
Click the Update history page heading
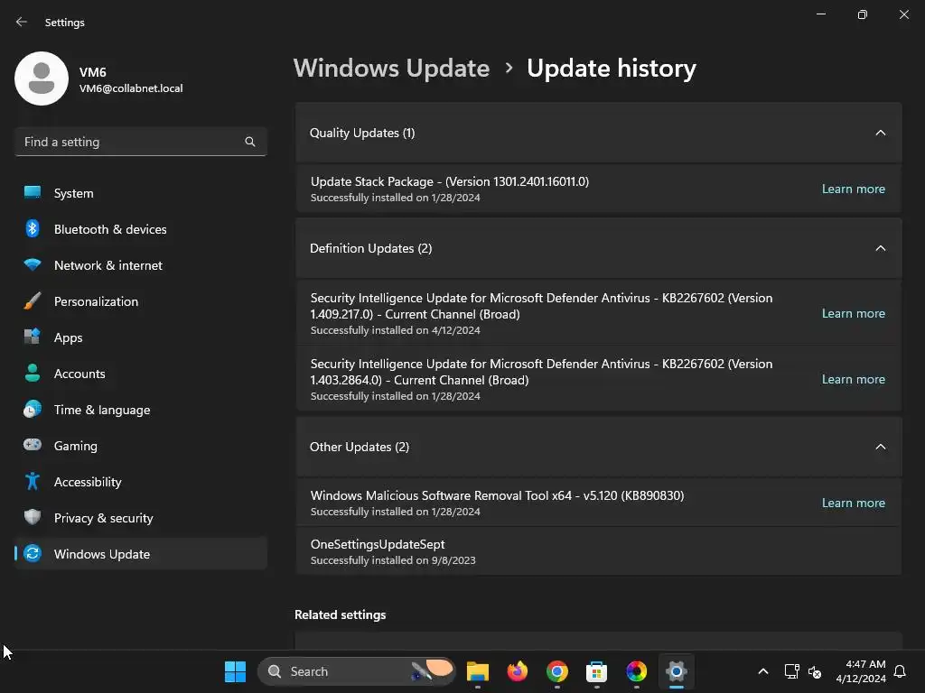point(612,69)
